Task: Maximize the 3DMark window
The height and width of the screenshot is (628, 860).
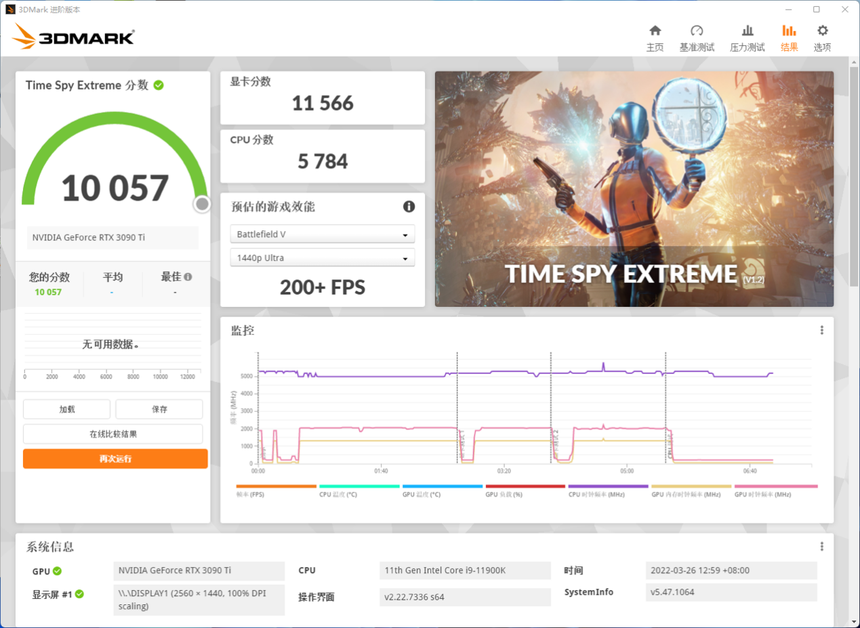Action: click(817, 9)
